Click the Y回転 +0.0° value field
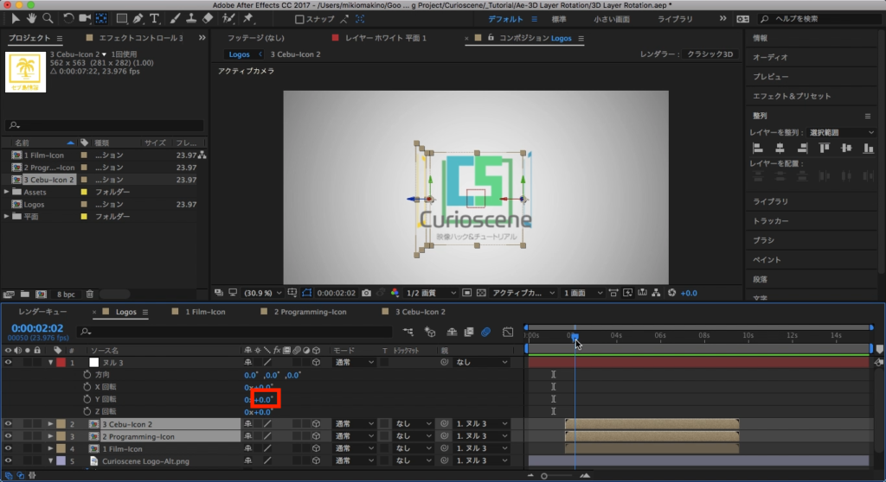The height and width of the screenshot is (482, 886). pos(264,400)
